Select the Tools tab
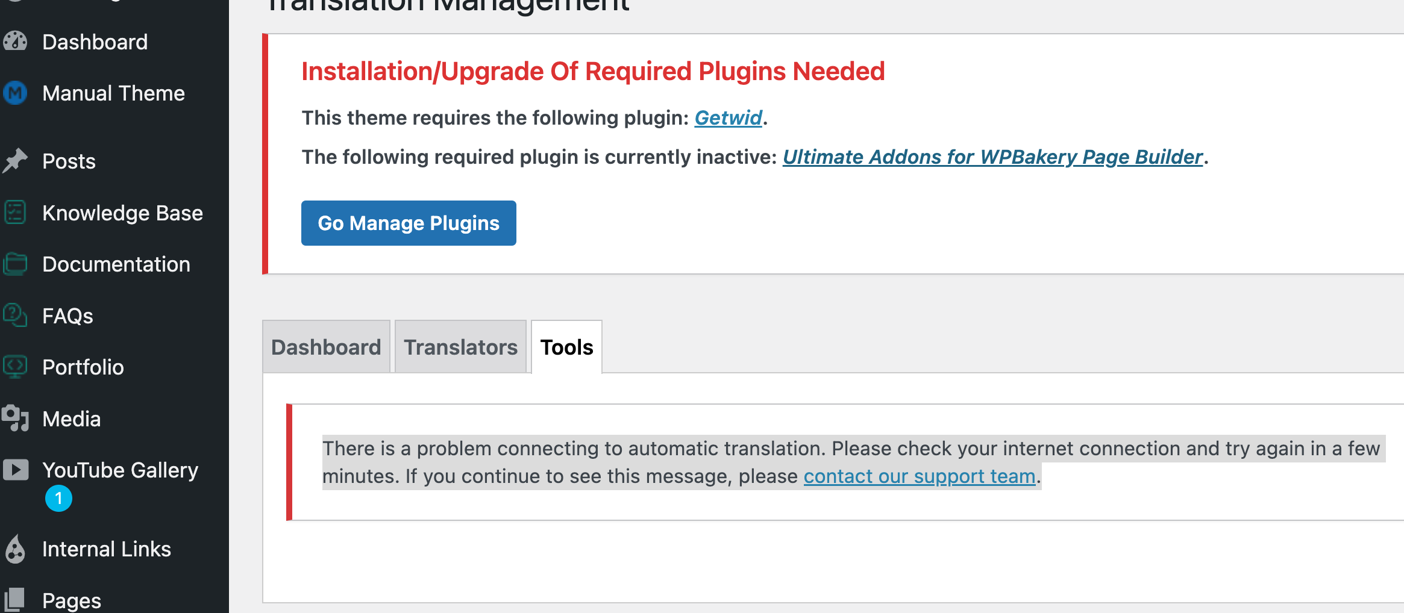This screenshot has height=613, width=1404. [x=566, y=346]
